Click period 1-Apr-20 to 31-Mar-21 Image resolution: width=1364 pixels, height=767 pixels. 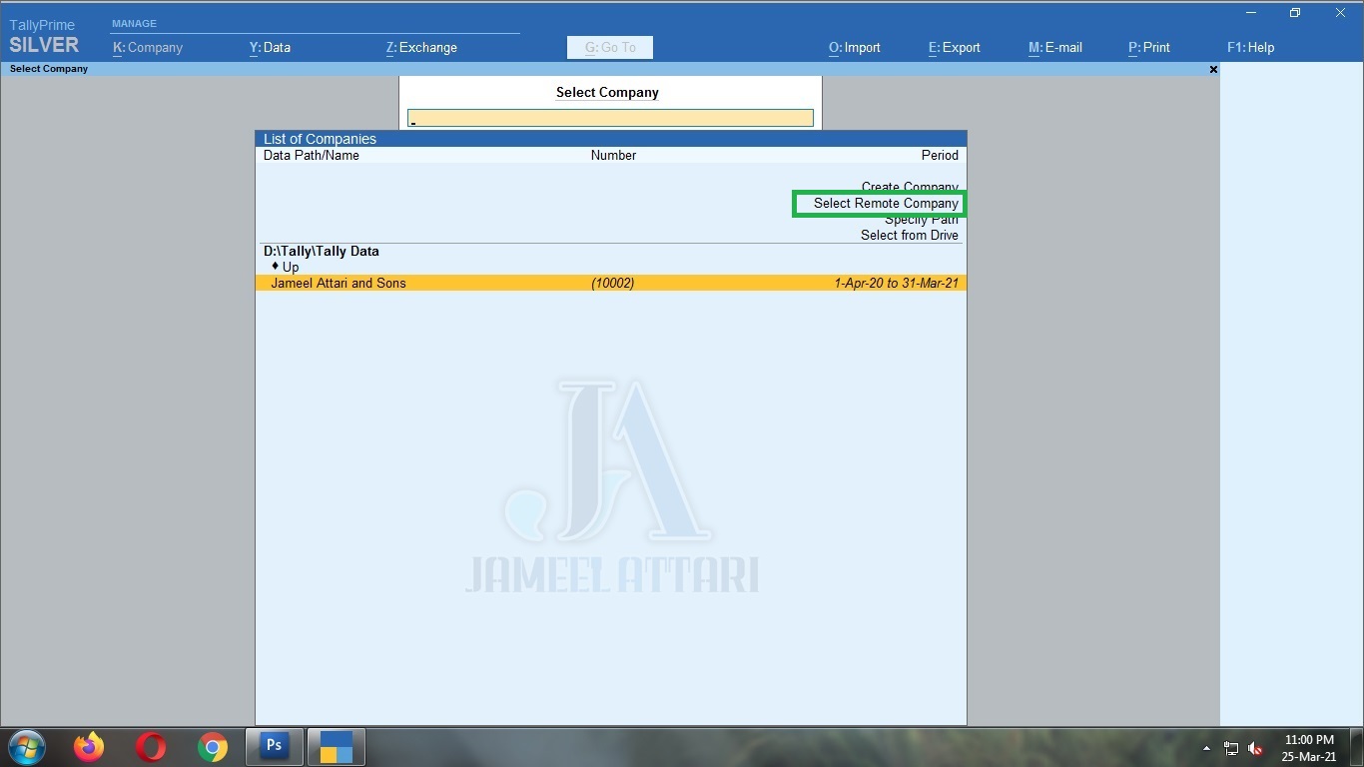(x=896, y=283)
